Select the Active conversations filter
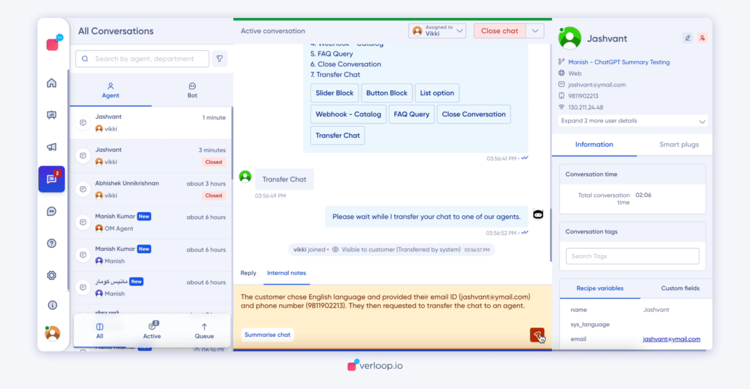The image size is (750, 389). [x=152, y=330]
